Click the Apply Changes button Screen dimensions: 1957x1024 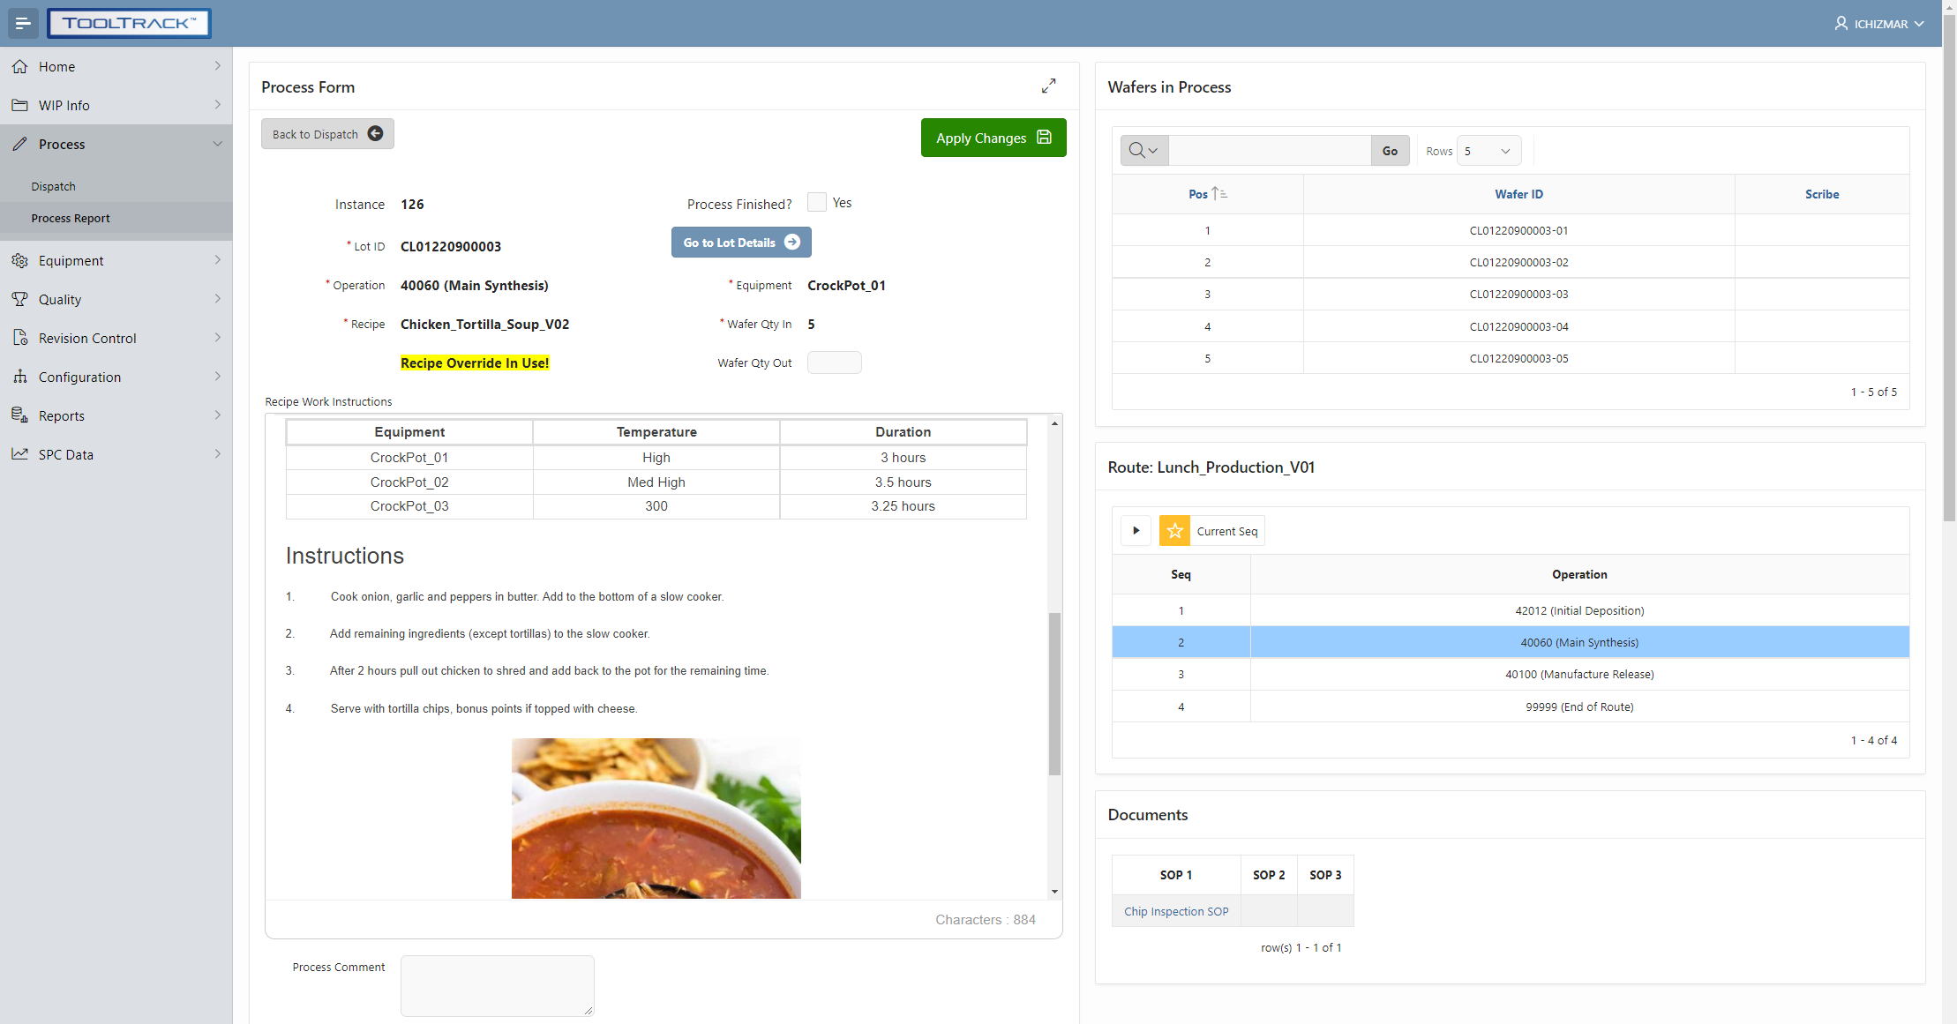993,138
